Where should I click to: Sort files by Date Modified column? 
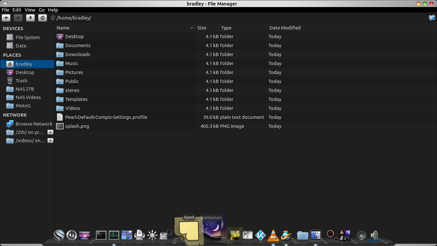point(285,28)
